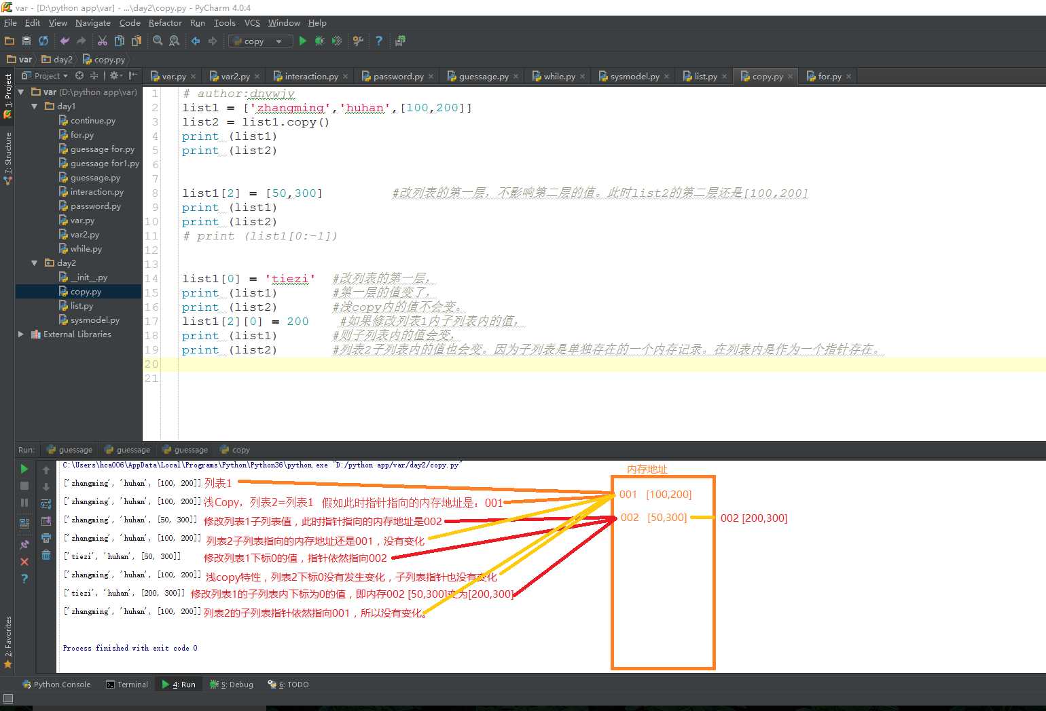Screen dimensions: 1046x711
Task: Click the Replace toolbar icon
Action: click(175, 41)
